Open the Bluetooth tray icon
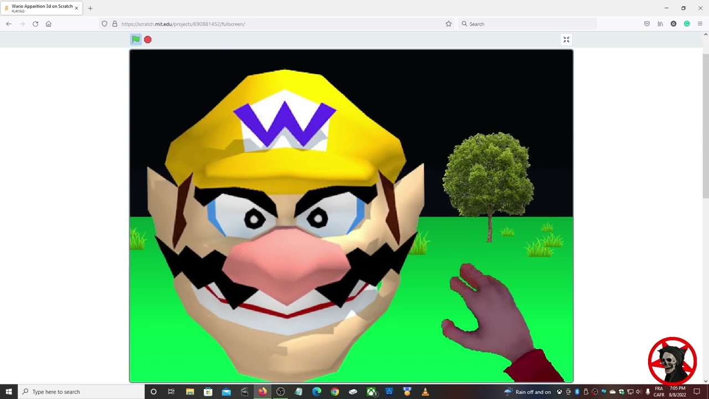 pos(577,392)
